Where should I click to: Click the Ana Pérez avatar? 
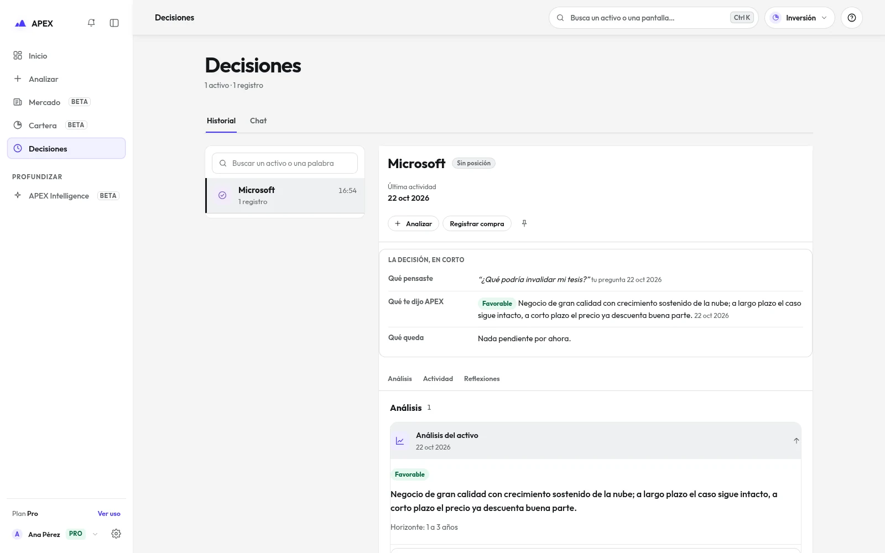coord(17,534)
